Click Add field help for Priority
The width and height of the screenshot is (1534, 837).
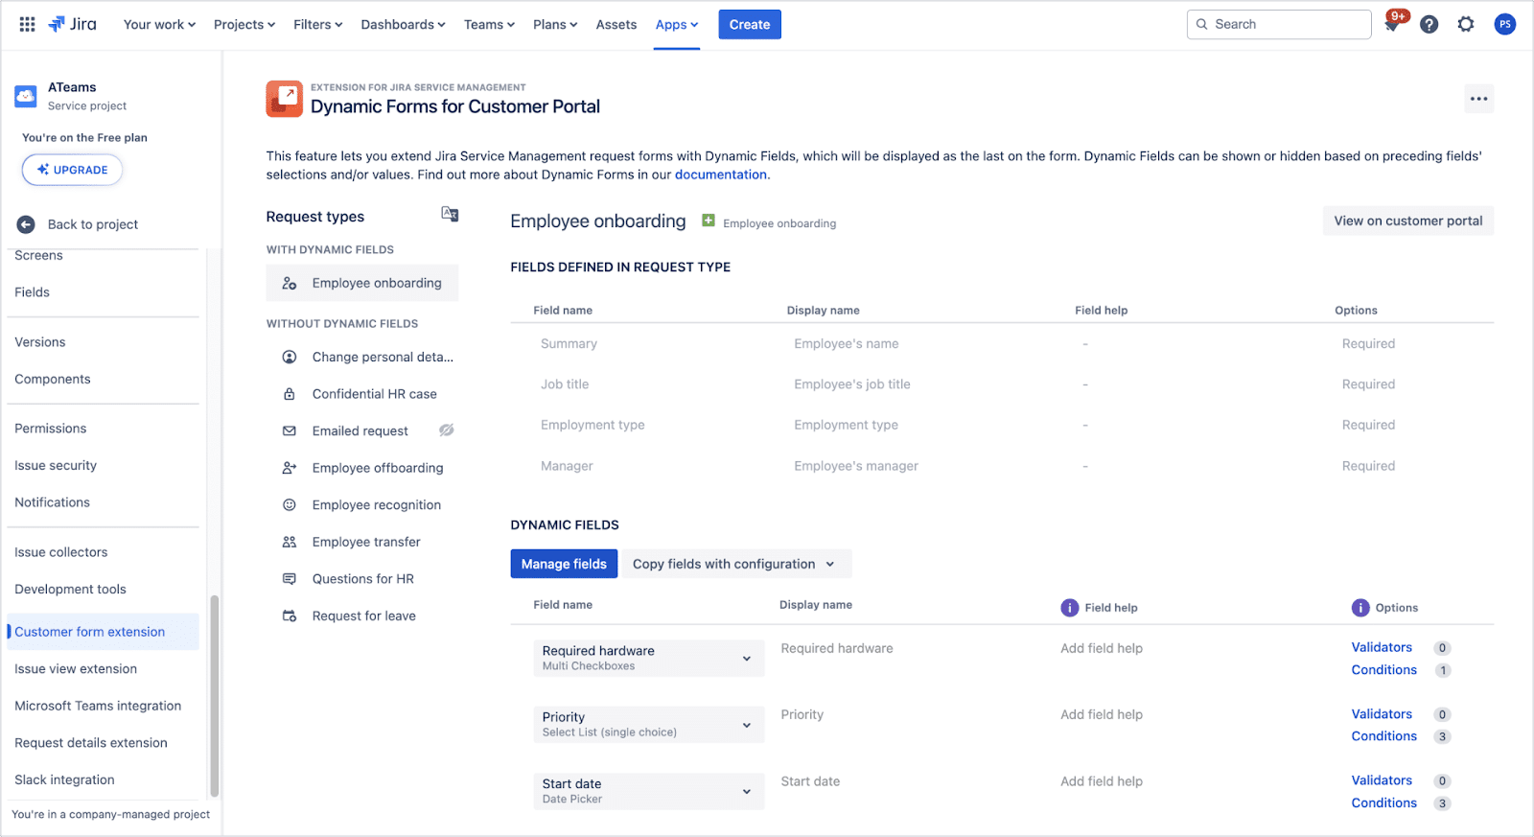[x=1102, y=714]
